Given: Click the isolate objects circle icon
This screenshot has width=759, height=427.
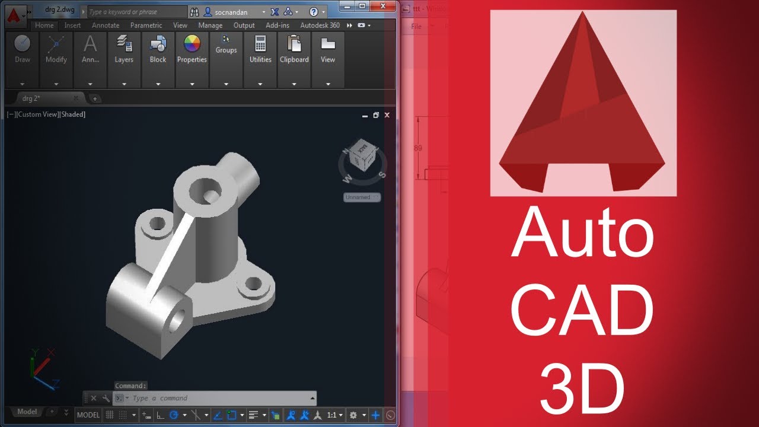Looking at the screenshot, I should [x=390, y=415].
